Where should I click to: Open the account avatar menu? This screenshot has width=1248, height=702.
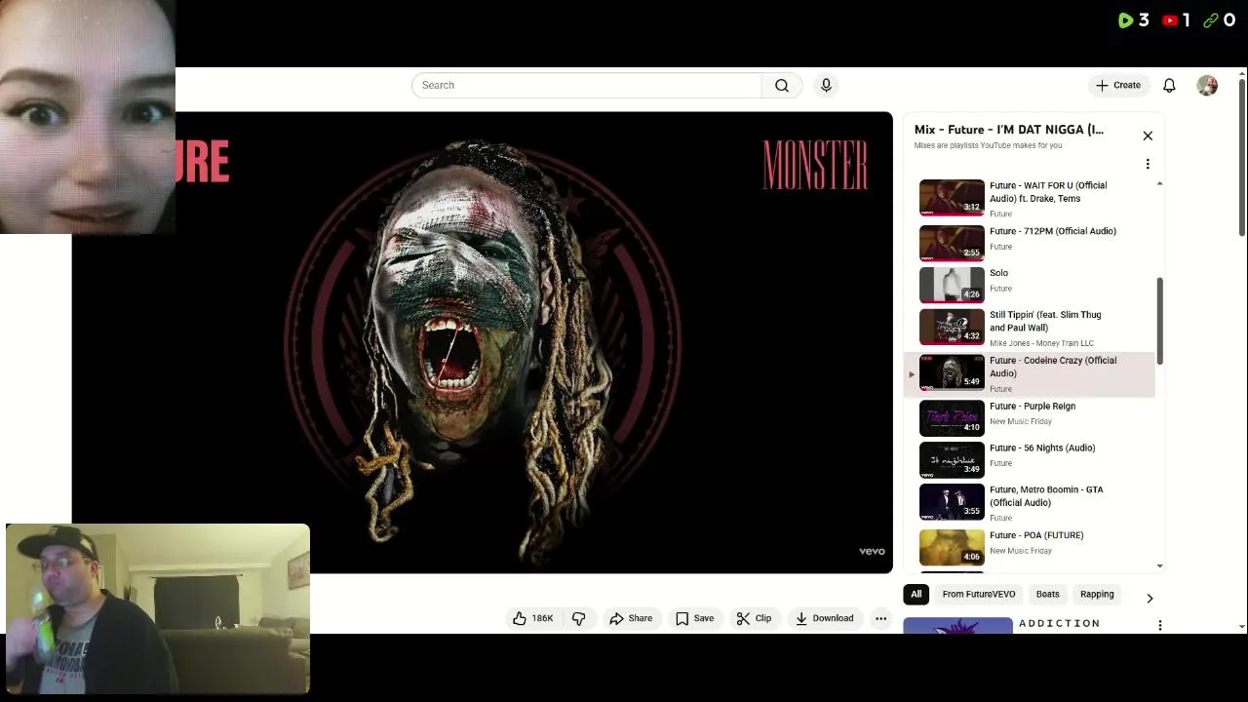coord(1207,86)
